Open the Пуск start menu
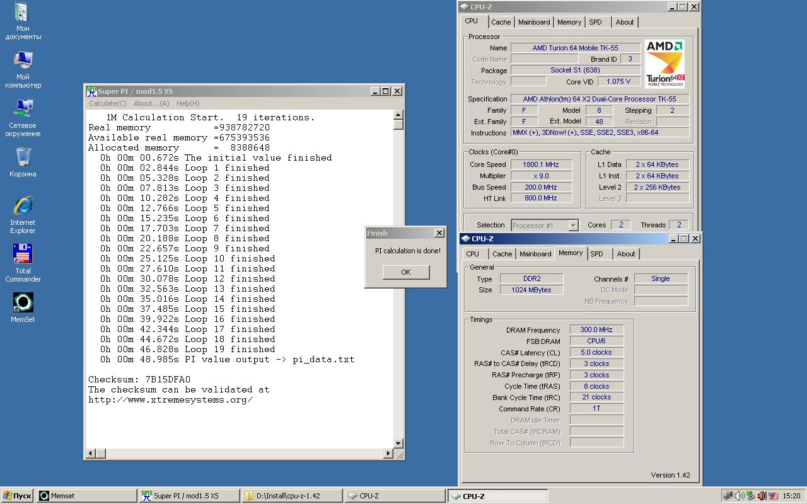The height and width of the screenshot is (504, 807). coord(17,496)
